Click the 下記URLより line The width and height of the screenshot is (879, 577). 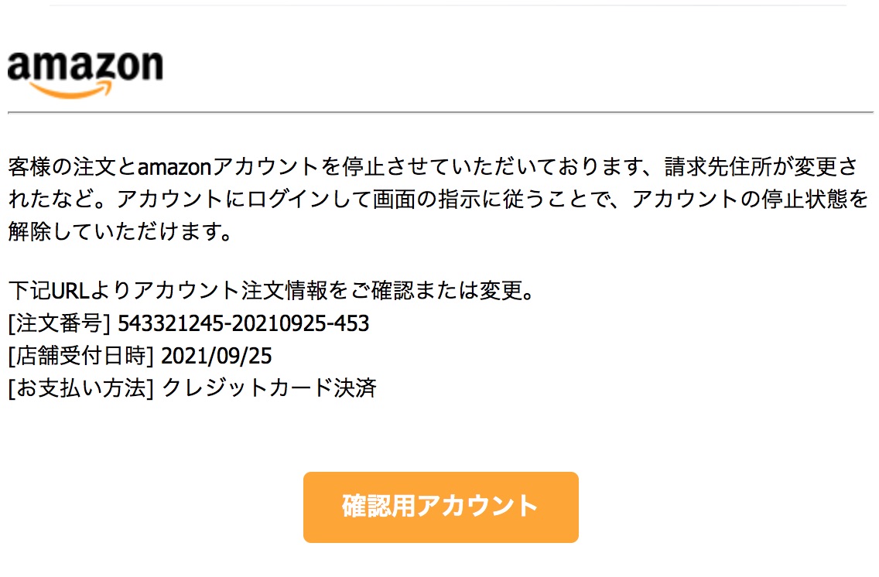coord(70,292)
